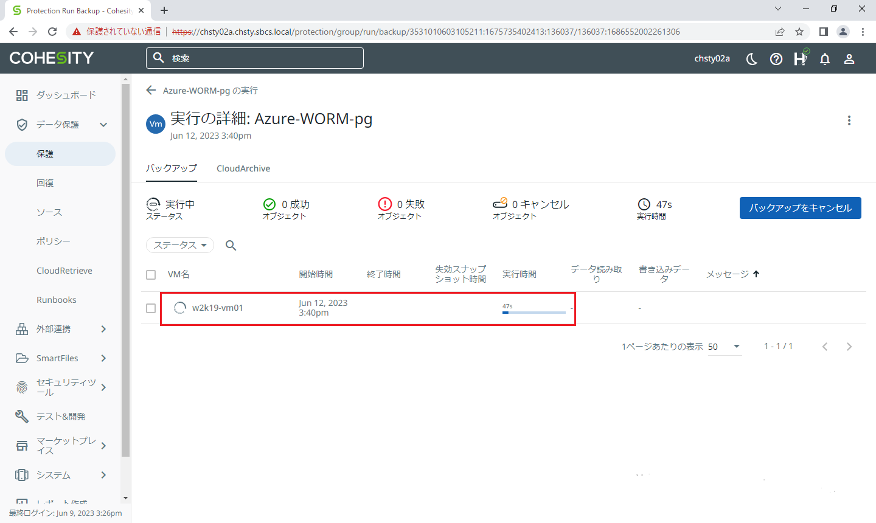
Task: Click the Cohesity logo
Action: tap(52, 58)
